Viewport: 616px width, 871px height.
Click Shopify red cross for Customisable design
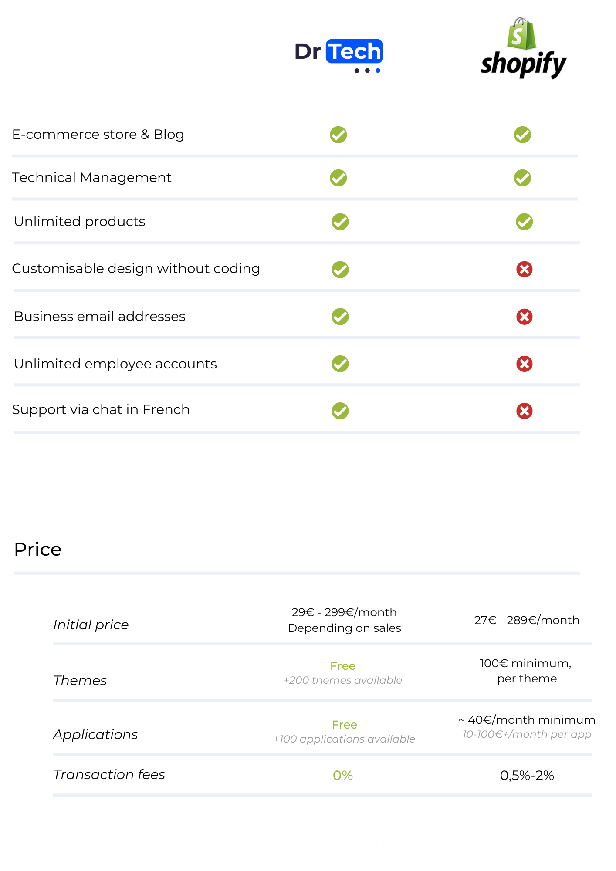click(525, 270)
